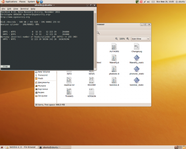The height and width of the screenshot is (149, 186).
Task: Select the fidentify_static executable
Action: [136, 59]
